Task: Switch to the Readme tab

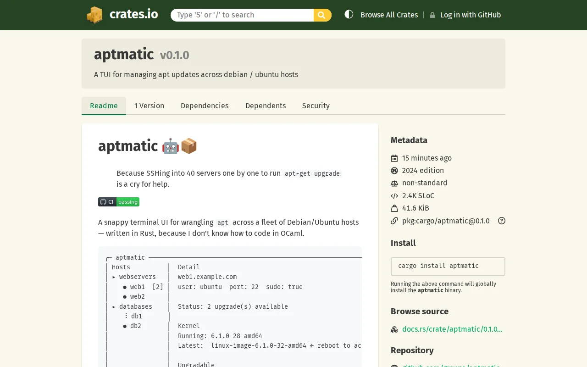Action: pyautogui.click(x=104, y=106)
